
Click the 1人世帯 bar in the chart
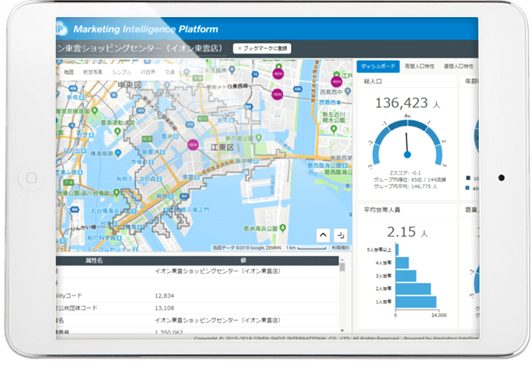[416, 302]
